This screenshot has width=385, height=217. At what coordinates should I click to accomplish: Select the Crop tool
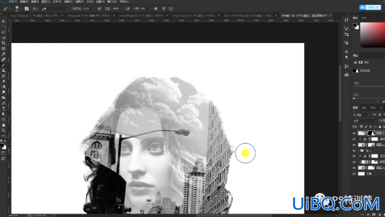(x=3, y=43)
